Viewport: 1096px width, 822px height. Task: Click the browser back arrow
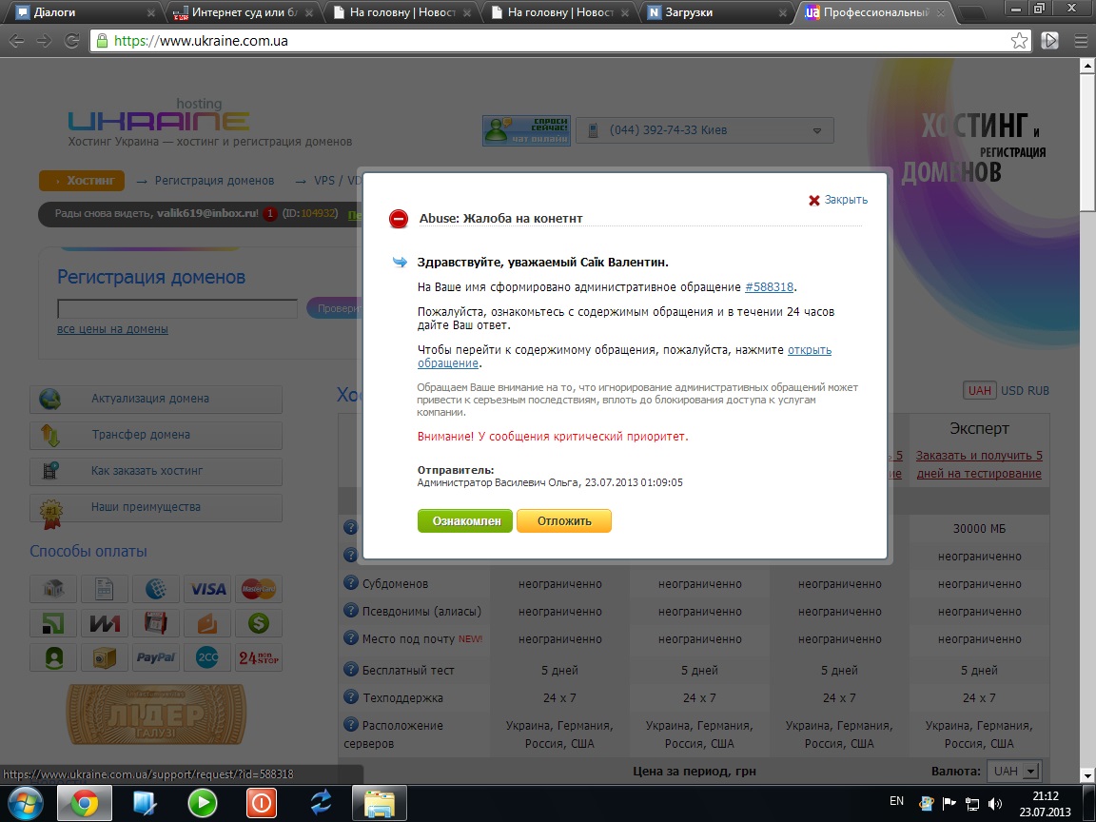17,41
